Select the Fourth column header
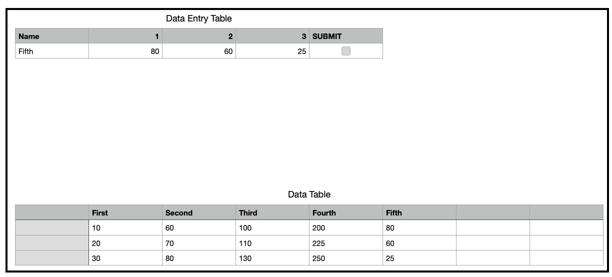 pos(346,212)
